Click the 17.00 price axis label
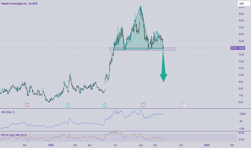Viewport: 251px width, 148px height. pos(241,27)
